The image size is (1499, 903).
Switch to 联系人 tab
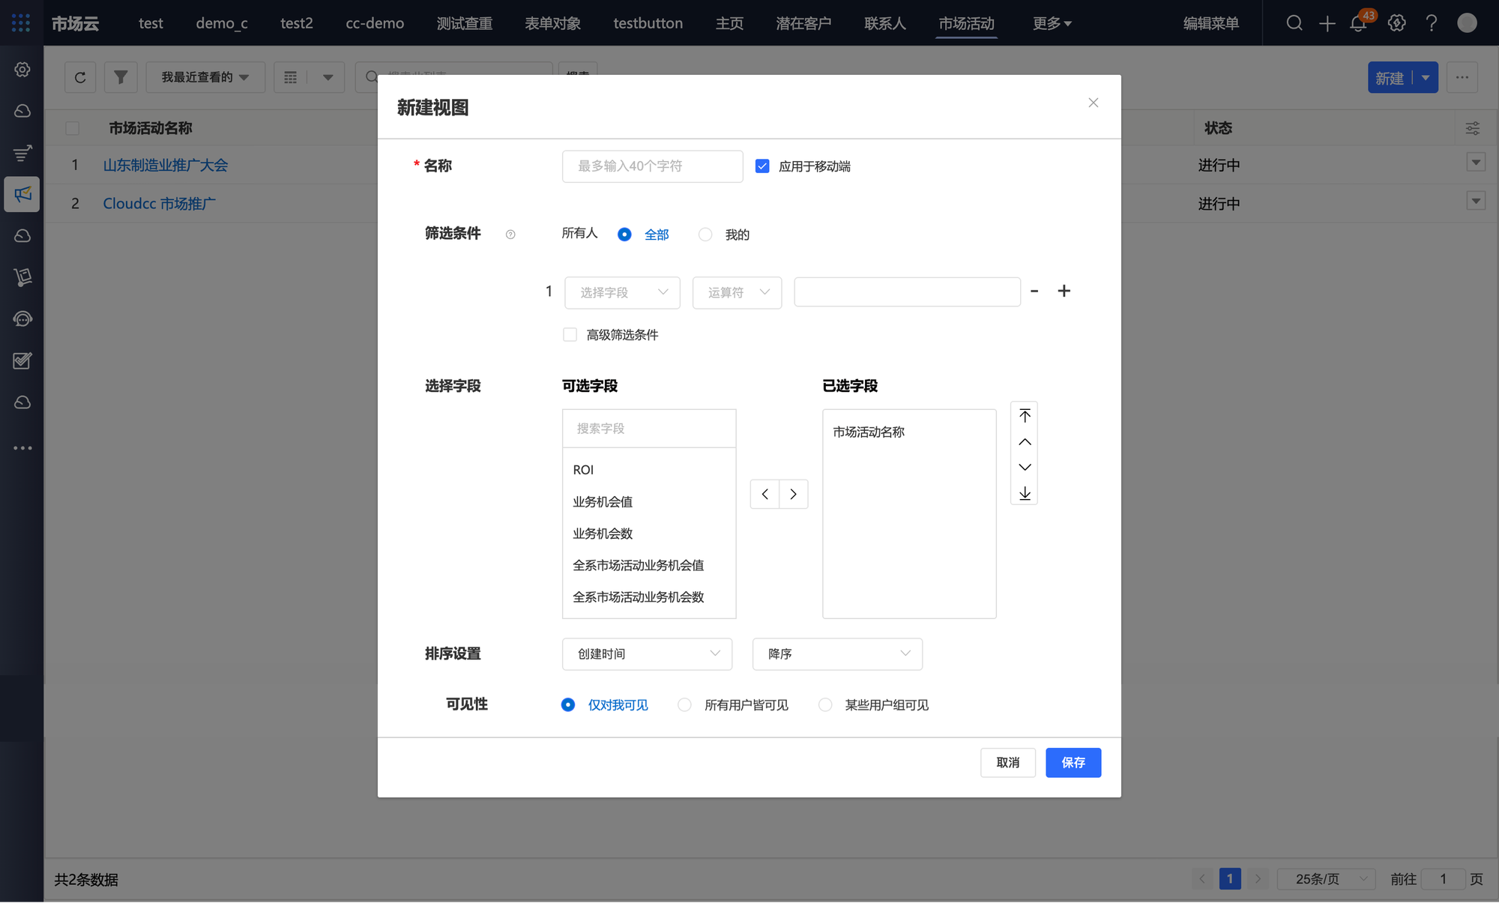[884, 23]
